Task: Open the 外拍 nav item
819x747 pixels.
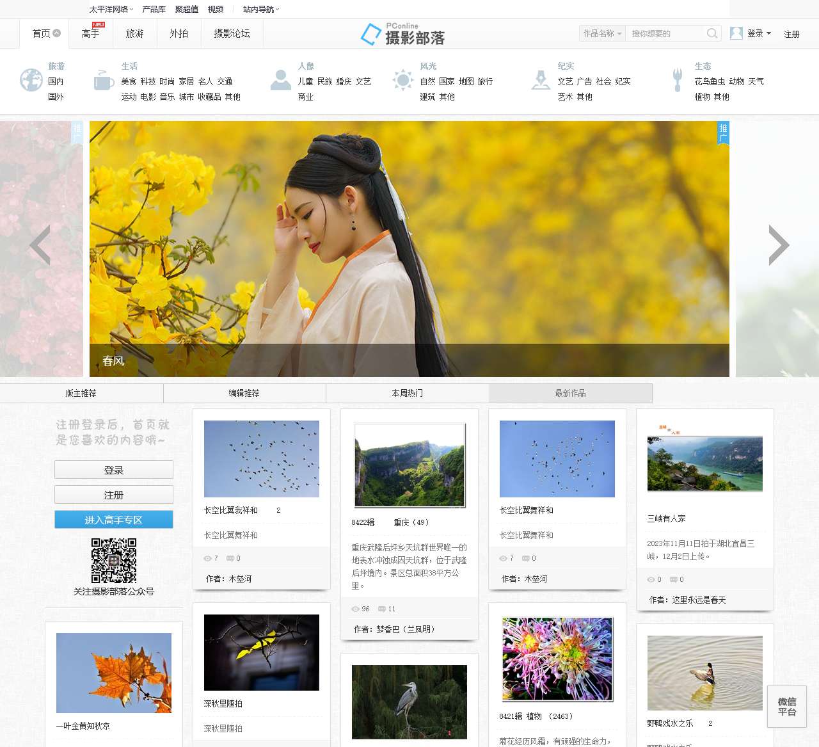Action: (179, 33)
